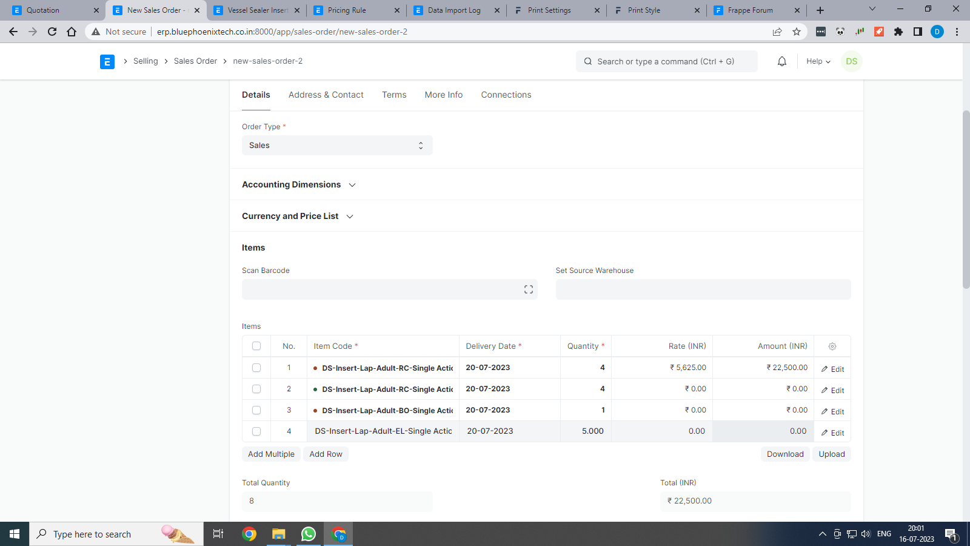Screen dimensions: 970x546
Task: Bookmark this page with star icon
Action: click(797, 32)
